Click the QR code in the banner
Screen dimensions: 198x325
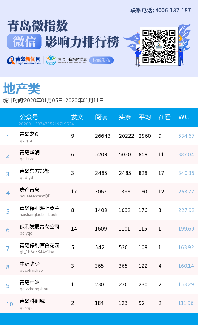159,46
